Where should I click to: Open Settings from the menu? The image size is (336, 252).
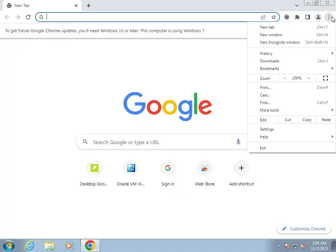point(292,129)
